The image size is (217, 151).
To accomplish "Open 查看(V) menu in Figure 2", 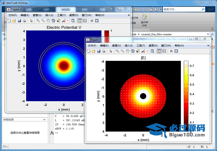I will 116,46.
